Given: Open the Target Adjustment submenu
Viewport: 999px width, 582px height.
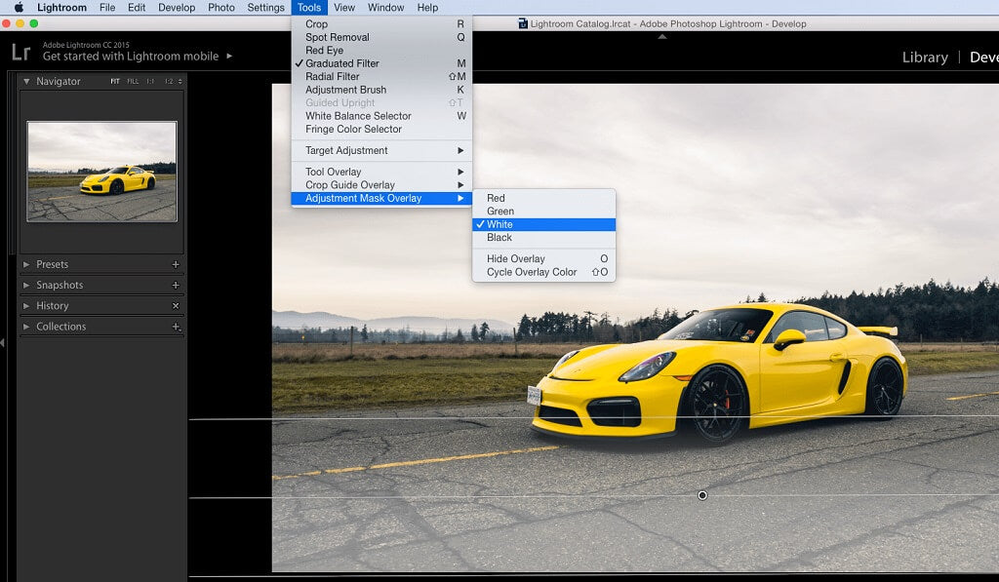Looking at the screenshot, I should [x=348, y=150].
